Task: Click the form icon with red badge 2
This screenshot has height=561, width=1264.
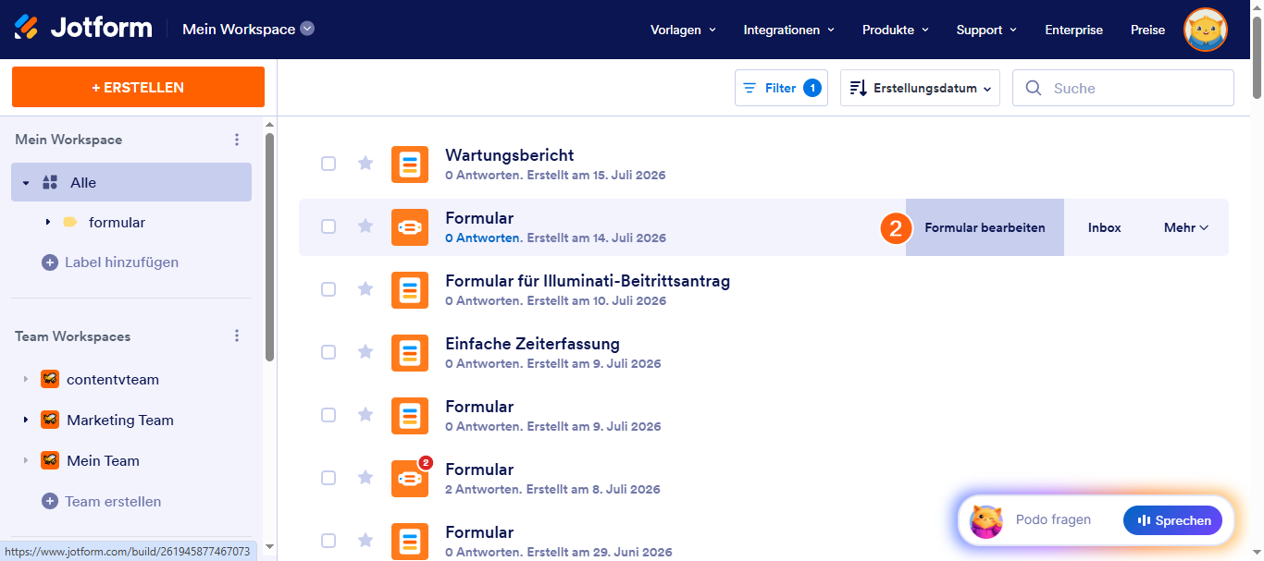Action: [x=410, y=479]
